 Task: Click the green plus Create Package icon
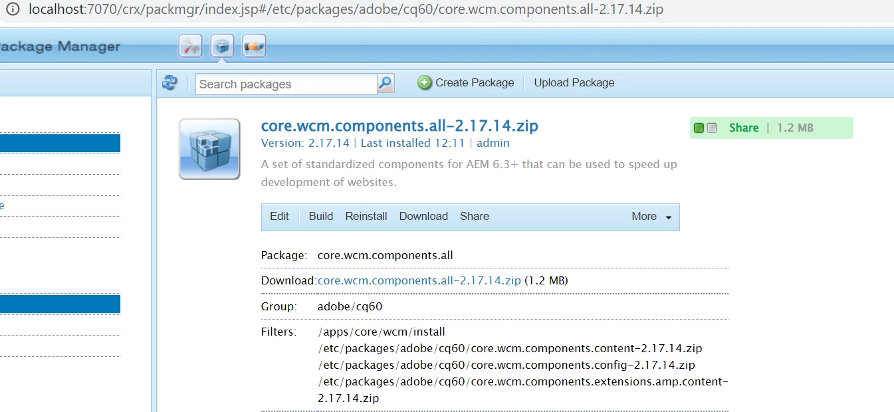click(x=424, y=82)
